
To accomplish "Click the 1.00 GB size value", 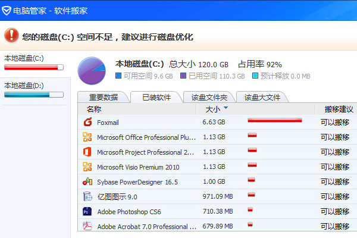I will [x=214, y=181].
